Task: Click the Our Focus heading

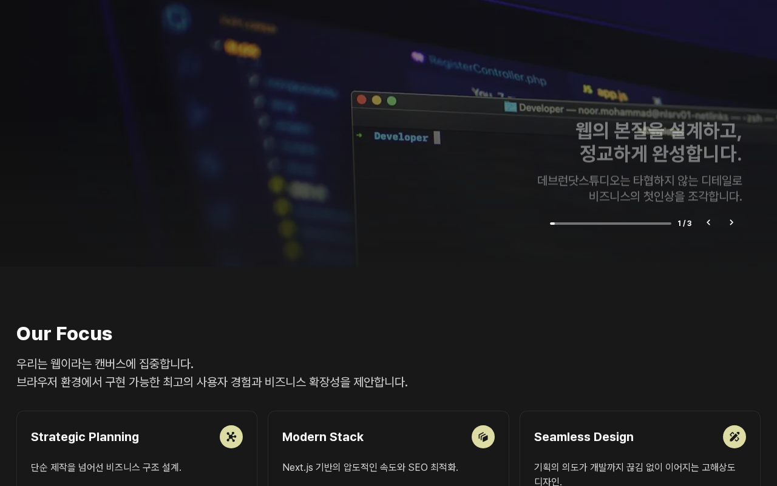Action: [64, 334]
